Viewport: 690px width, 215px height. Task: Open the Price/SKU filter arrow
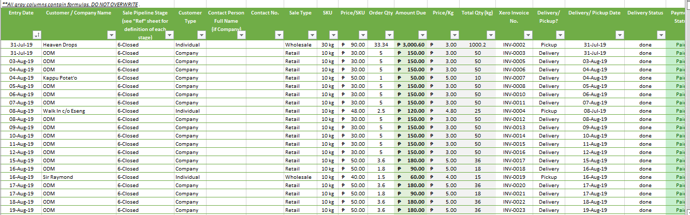362,35
